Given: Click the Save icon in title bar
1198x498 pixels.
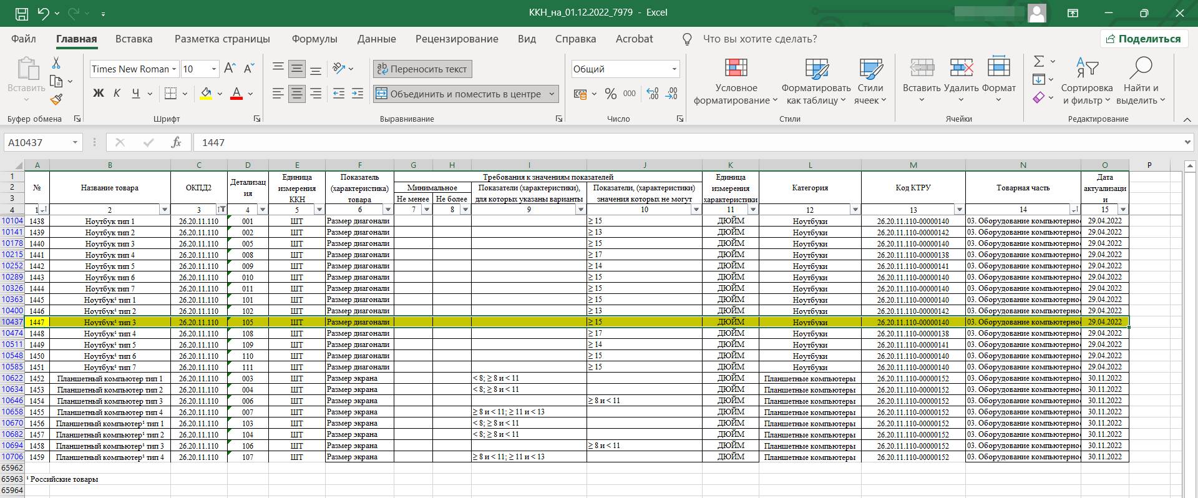Looking at the screenshot, I should click(x=21, y=13).
